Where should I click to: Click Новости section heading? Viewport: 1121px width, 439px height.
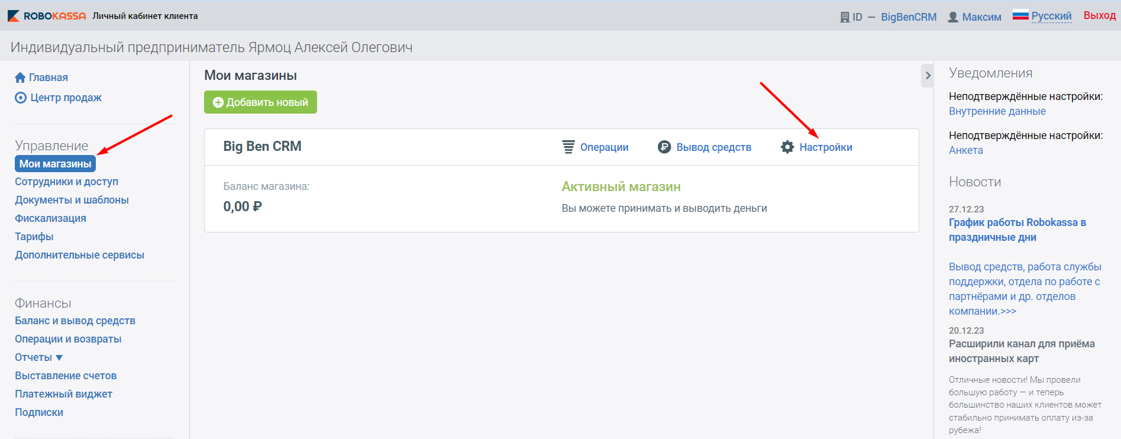click(x=975, y=182)
